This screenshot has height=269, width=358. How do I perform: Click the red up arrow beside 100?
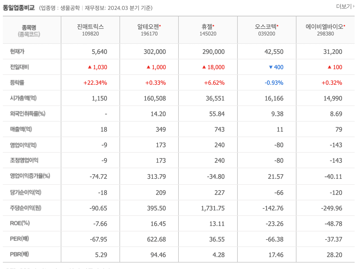point(330,67)
